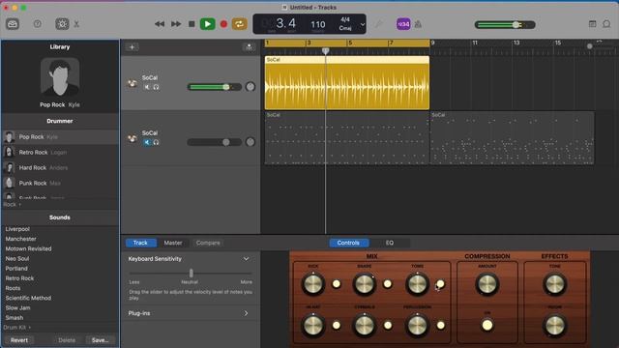This screenshot has width=619, height=348.
Task: Switch to the Master tab
Action: (173, 243)
